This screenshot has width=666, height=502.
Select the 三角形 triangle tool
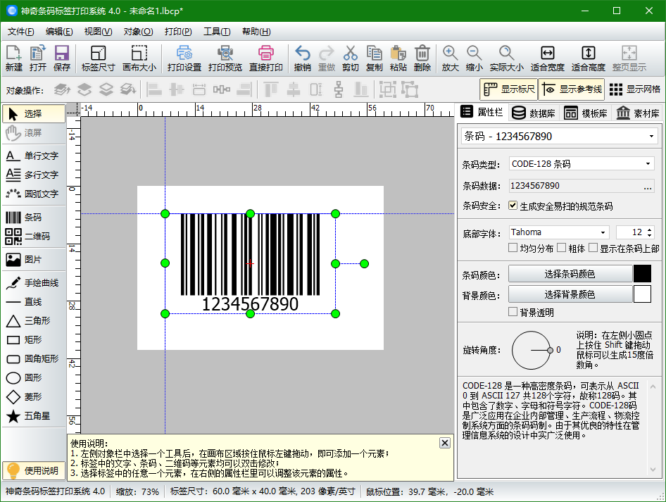click(34, 320)
